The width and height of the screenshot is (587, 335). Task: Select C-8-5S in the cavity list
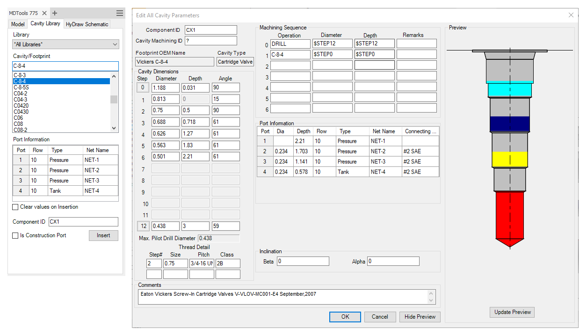point(21,87)
